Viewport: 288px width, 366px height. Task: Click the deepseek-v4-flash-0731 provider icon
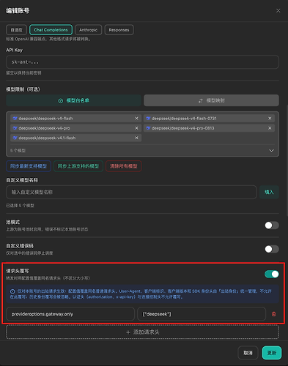(x=148, y=119)
